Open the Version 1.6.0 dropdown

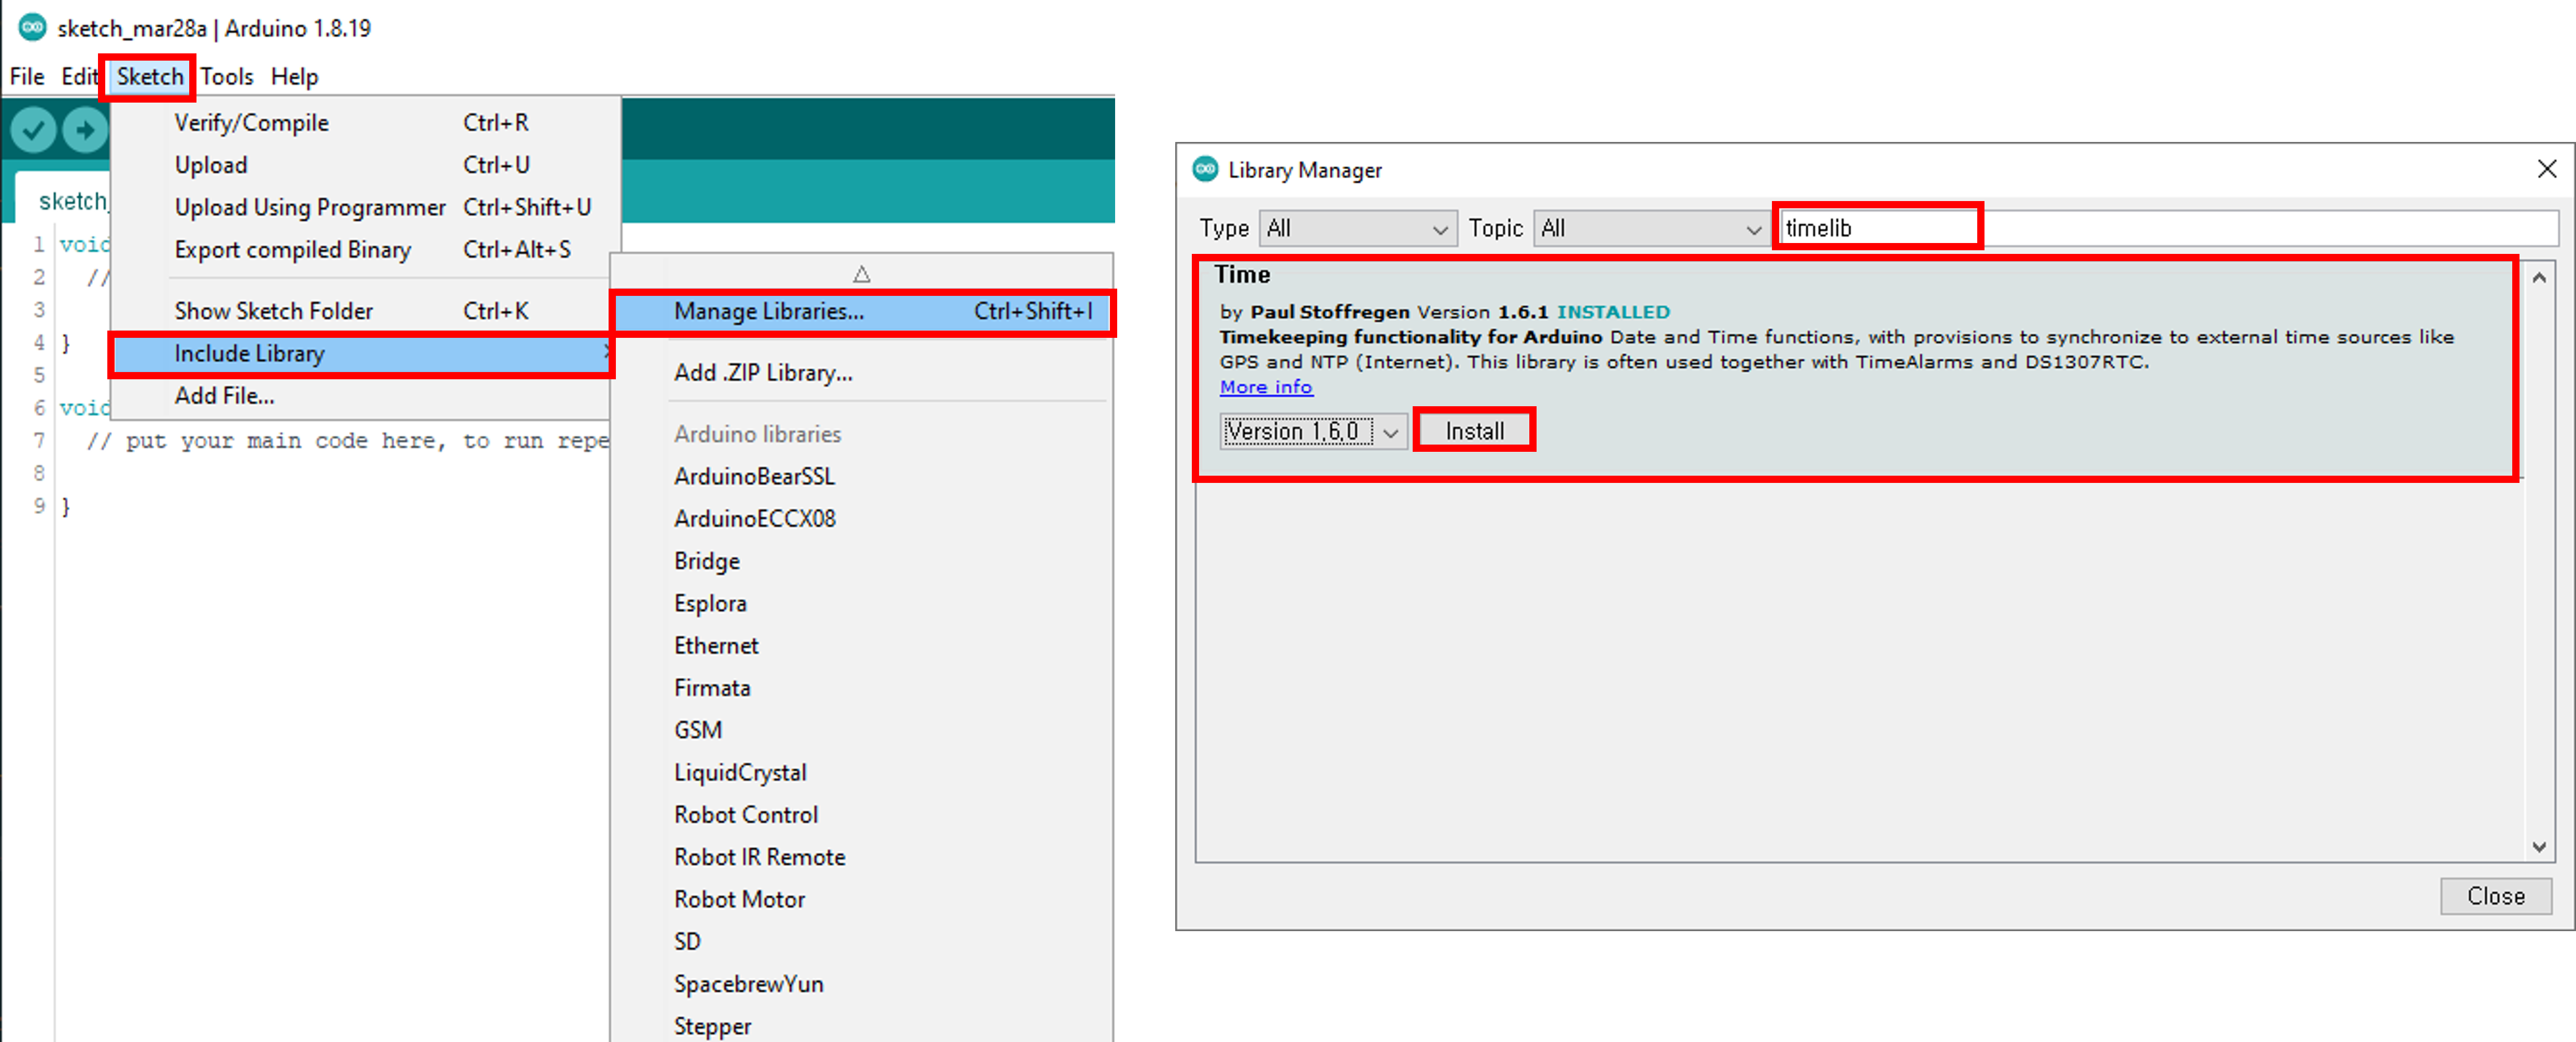tap(1312, 431)
